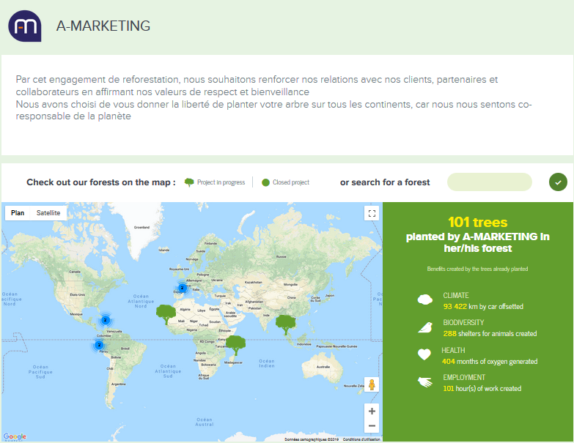
Task: Switch map to Satellite view
Action: click(x=48, y=213)
